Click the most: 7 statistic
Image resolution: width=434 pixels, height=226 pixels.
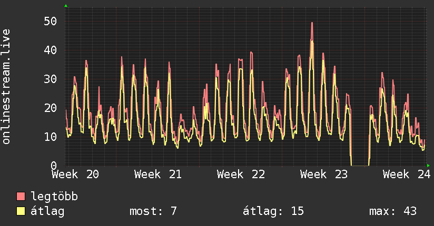click(x=153, y=211)
